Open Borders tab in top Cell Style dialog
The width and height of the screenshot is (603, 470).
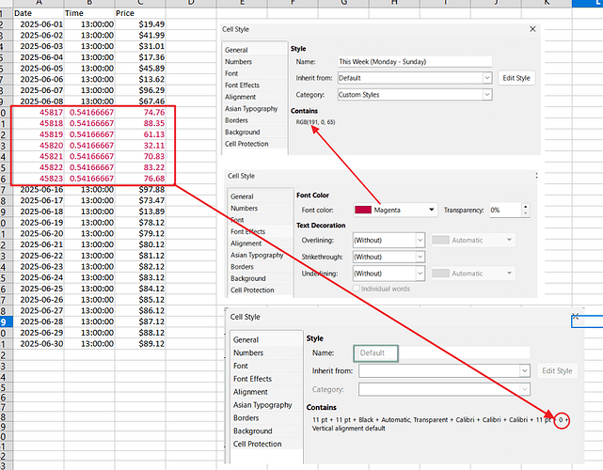point(236,120)
